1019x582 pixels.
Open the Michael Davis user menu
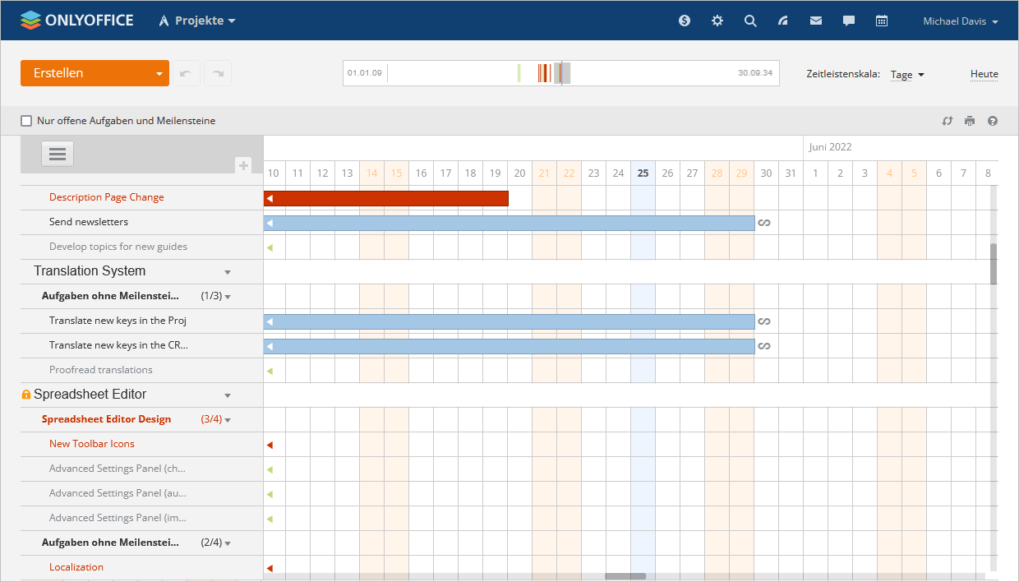961,21
